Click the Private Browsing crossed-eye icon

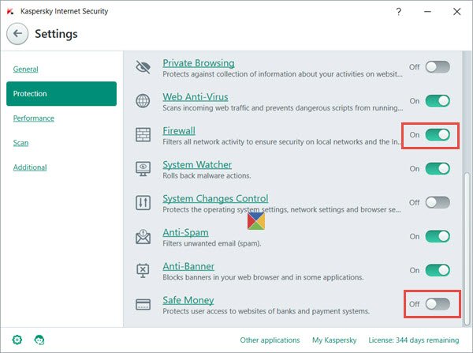(143, 67)
